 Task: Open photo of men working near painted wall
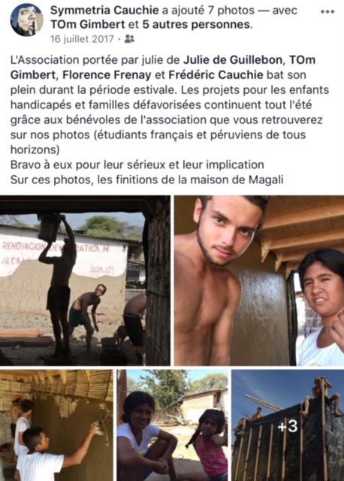pyautogui.click(x=85, y=280)
